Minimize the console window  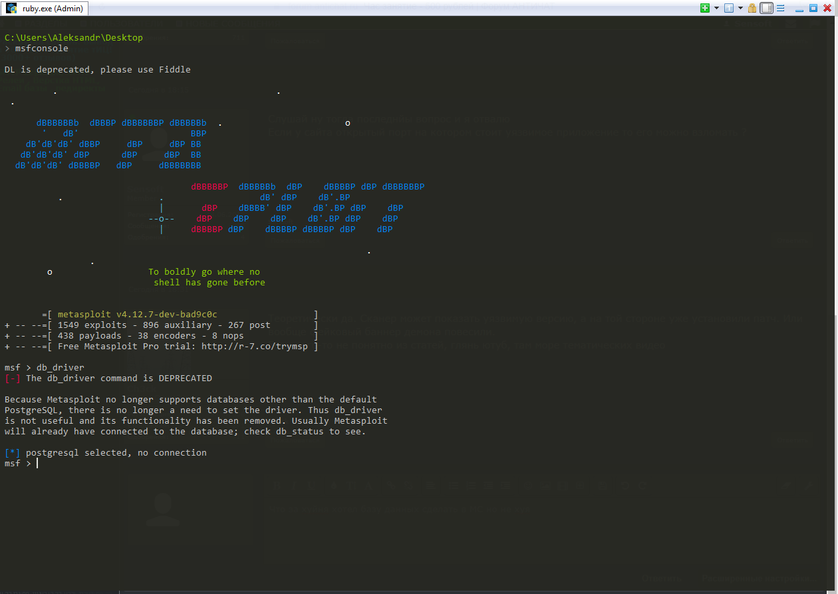799,11
